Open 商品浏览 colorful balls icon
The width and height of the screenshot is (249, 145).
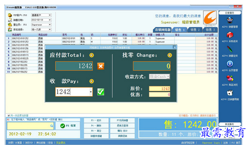pyautogui.click(x=230, y=78)
